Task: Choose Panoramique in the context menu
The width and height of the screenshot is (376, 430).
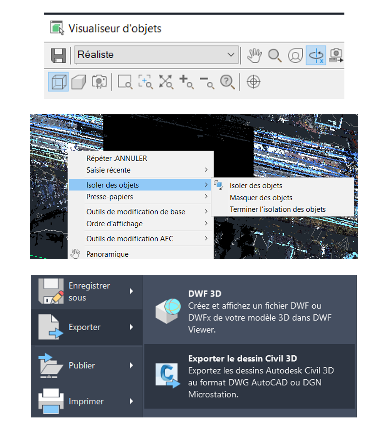Action: (141, 254)
